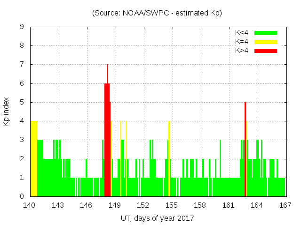The image size is (301, 225).
Task: Click the x-axis tick label 152
Action: coord(143,205)
